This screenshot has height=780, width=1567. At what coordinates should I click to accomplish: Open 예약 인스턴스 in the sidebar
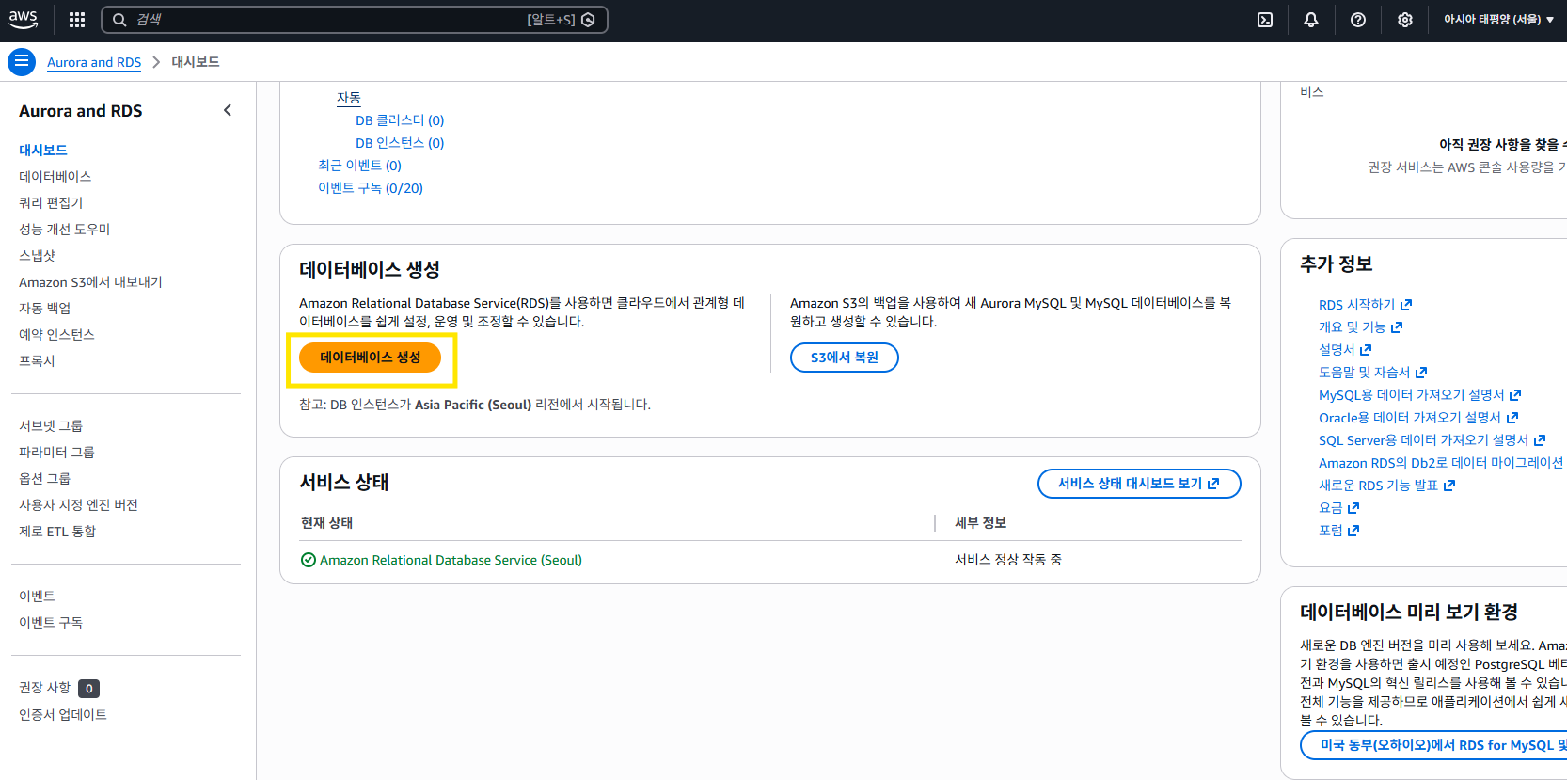point(56,334)
